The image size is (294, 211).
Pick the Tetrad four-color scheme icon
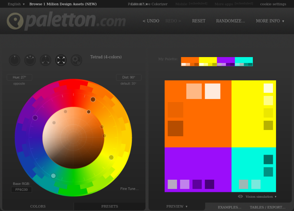(x=61, y=60)
